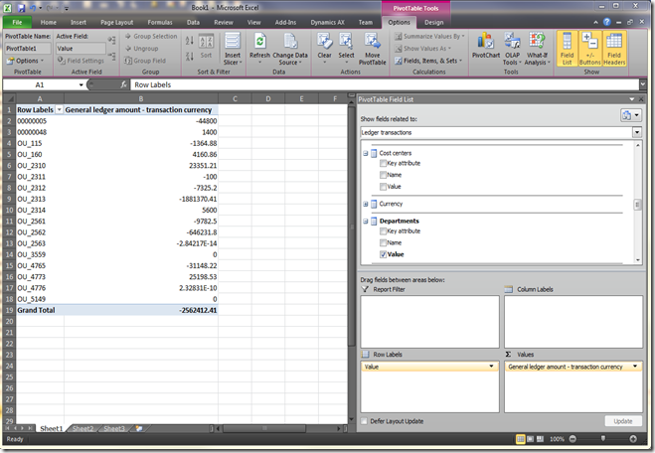Viewport: 655px width, 453px height.
Task: Click the Refresh data icon
Action: click(259, 48)
